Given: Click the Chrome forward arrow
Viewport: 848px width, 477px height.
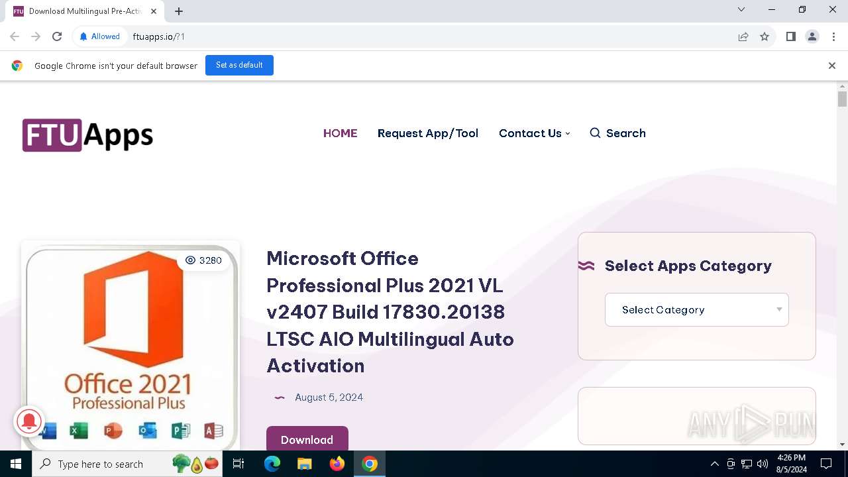Looking at the screenshot, I should click(36, 36).
